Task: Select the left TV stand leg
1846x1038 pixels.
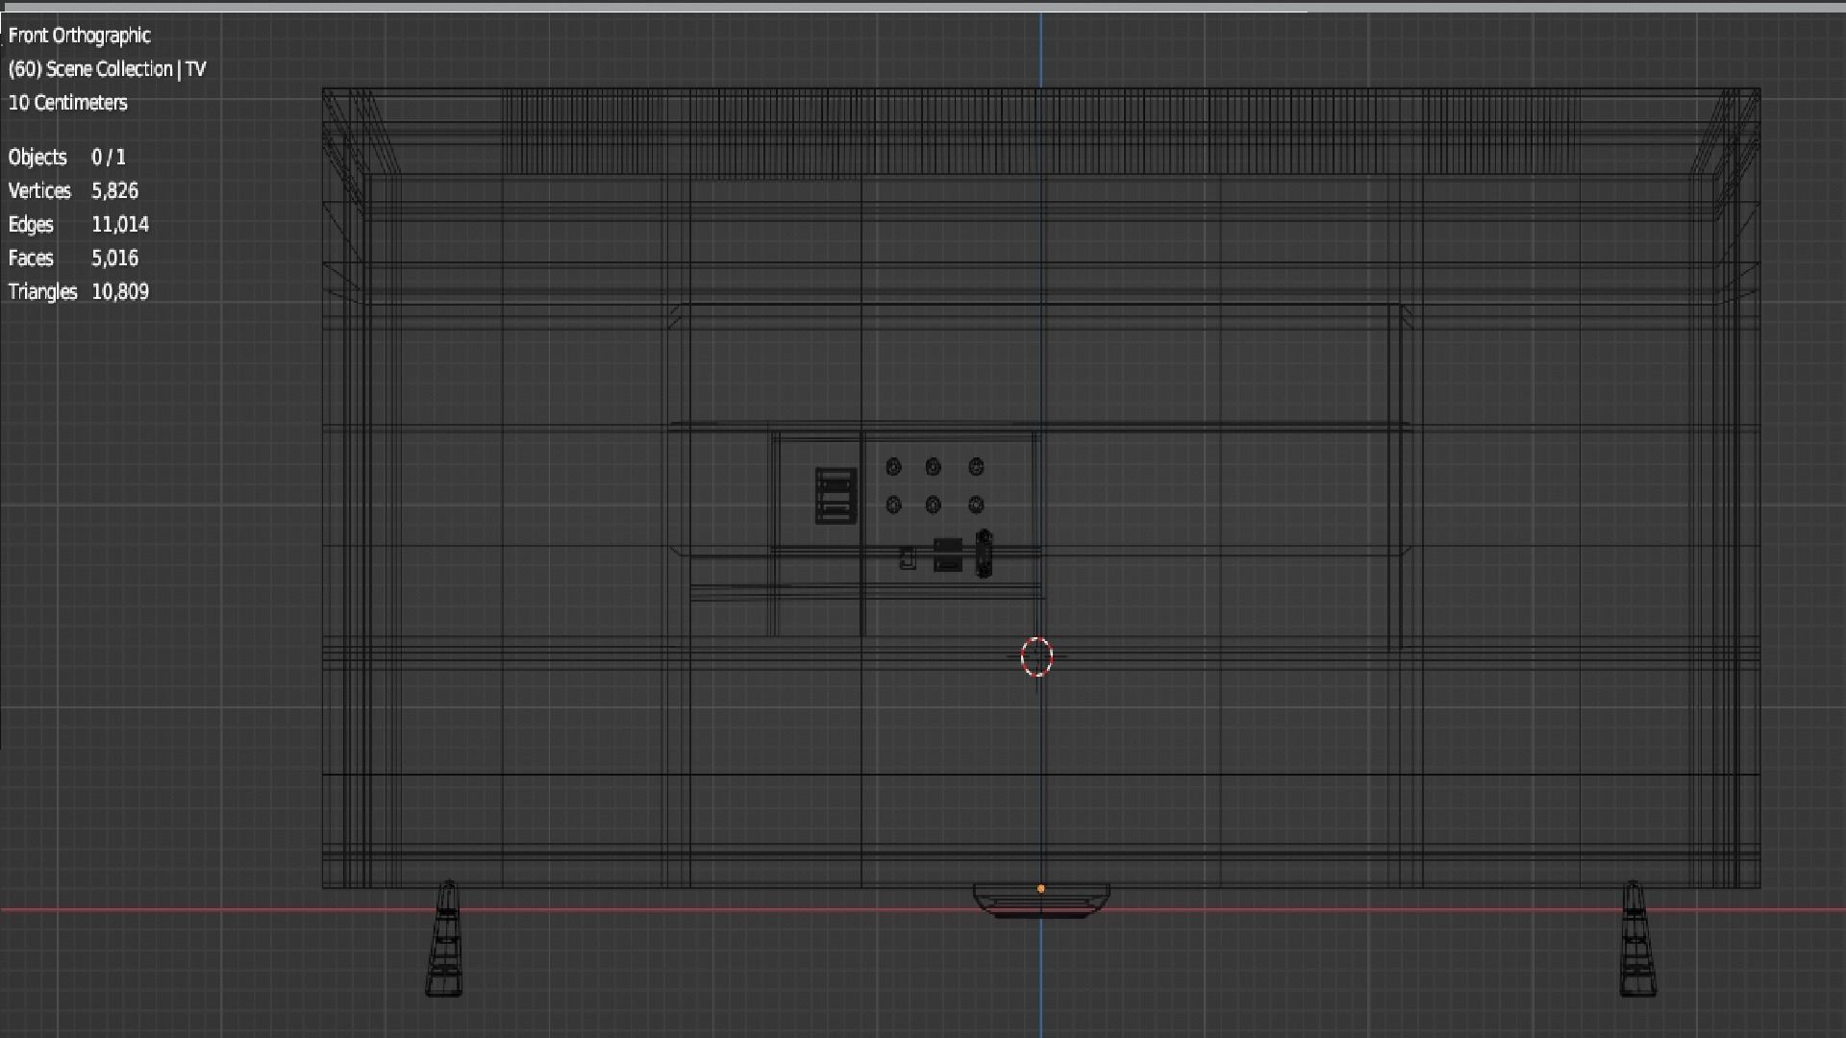Action: [x=445, y=940]
